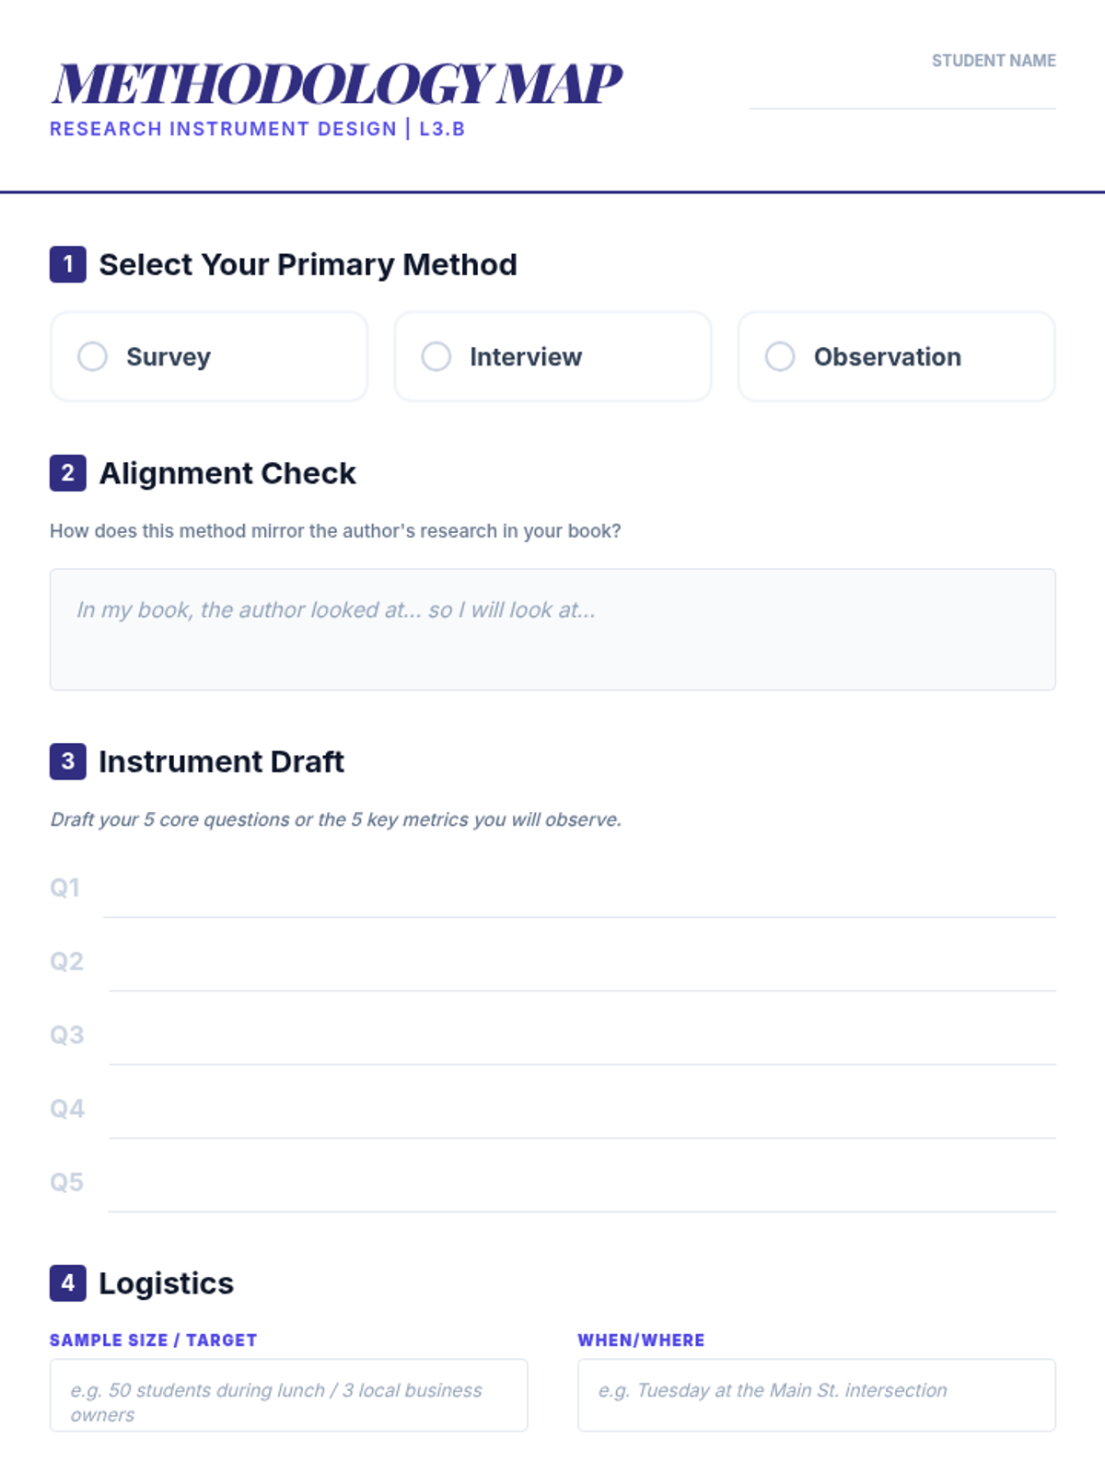Click the Observation option card label
The width and height of the screenshot is (1105, 1473).
tap(887, 357)
